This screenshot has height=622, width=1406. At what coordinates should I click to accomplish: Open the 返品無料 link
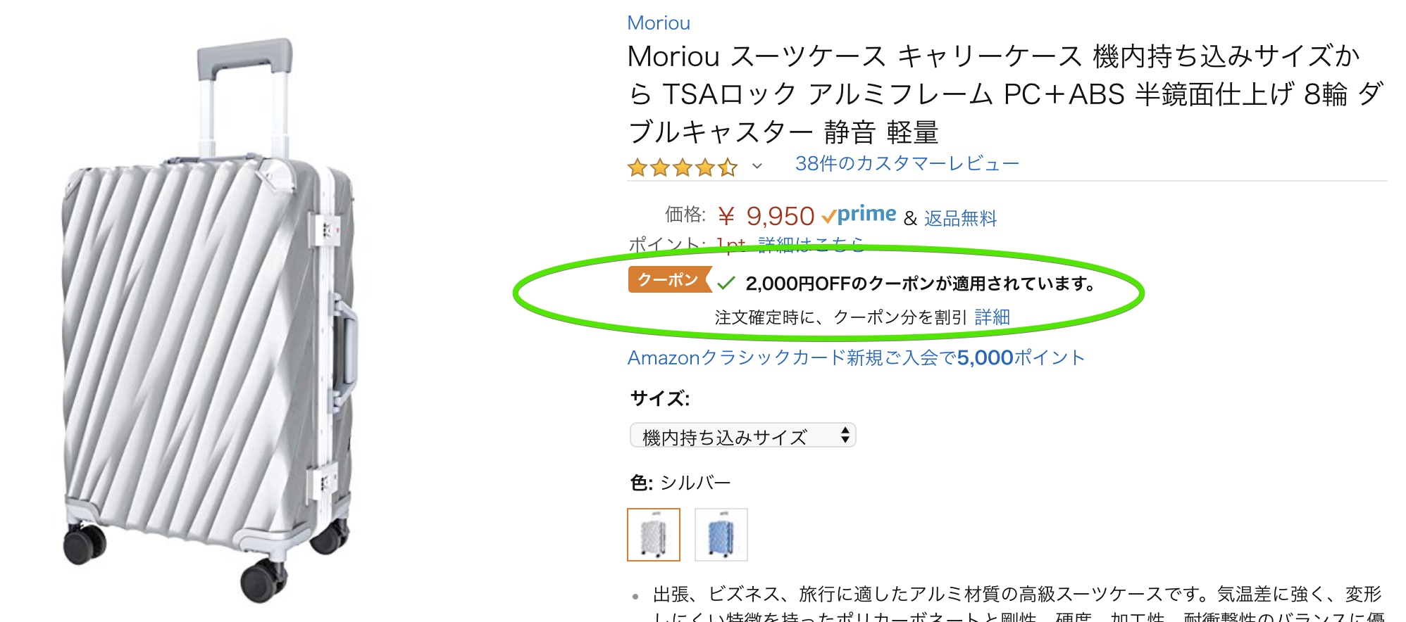[960, 219]
